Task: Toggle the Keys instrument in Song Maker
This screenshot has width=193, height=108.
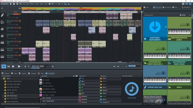Action: (89, 93)
